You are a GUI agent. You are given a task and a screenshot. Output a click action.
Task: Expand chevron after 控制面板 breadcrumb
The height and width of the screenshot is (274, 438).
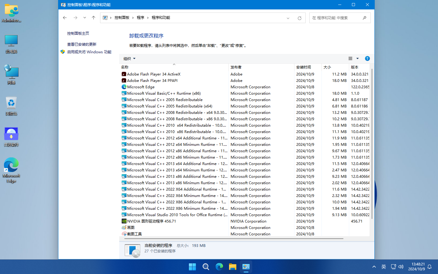[133, 18]
